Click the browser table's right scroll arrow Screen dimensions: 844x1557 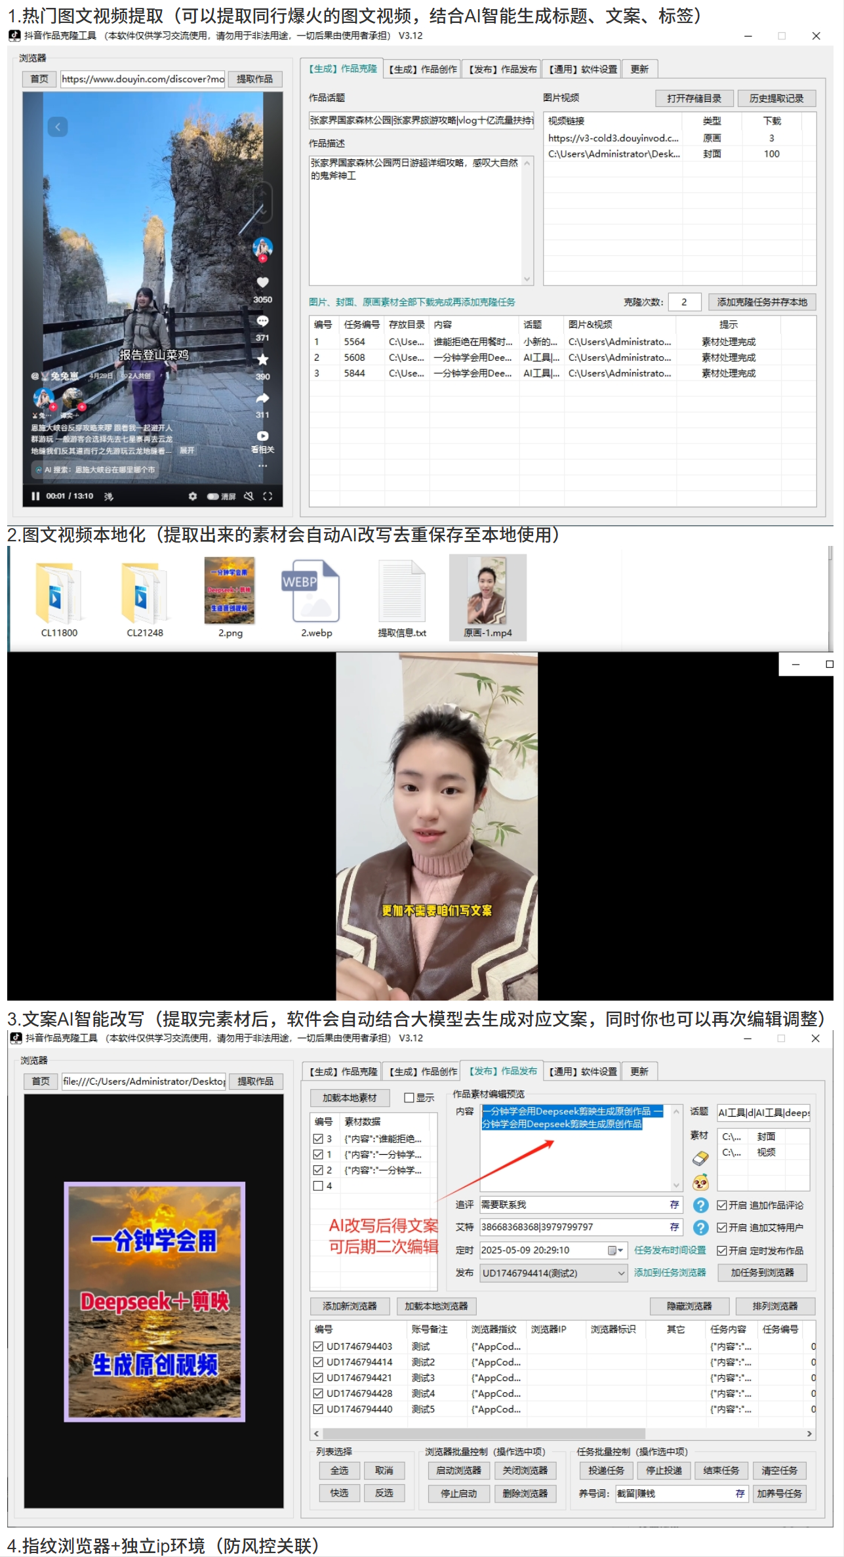click(809, 1434)
